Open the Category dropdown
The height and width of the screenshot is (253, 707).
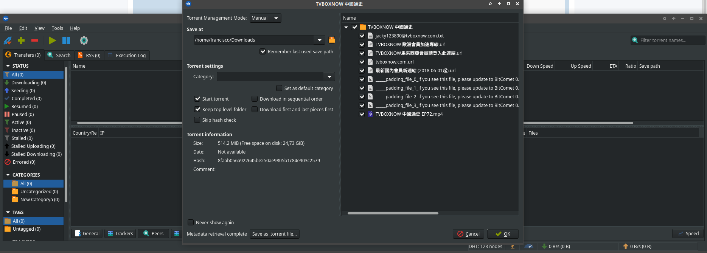276,76
